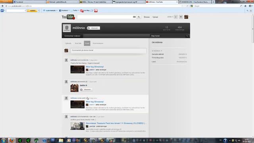Image resolution: width=254 pixels, height=143 pixels.
Task: Click the plus icon in the YouTube header
Action: [x=181, y=17]
